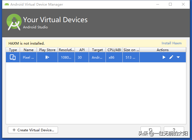Select the 'Andr...' target cell
The width and height of the screenshot is (192, 140).
point(97,57)
